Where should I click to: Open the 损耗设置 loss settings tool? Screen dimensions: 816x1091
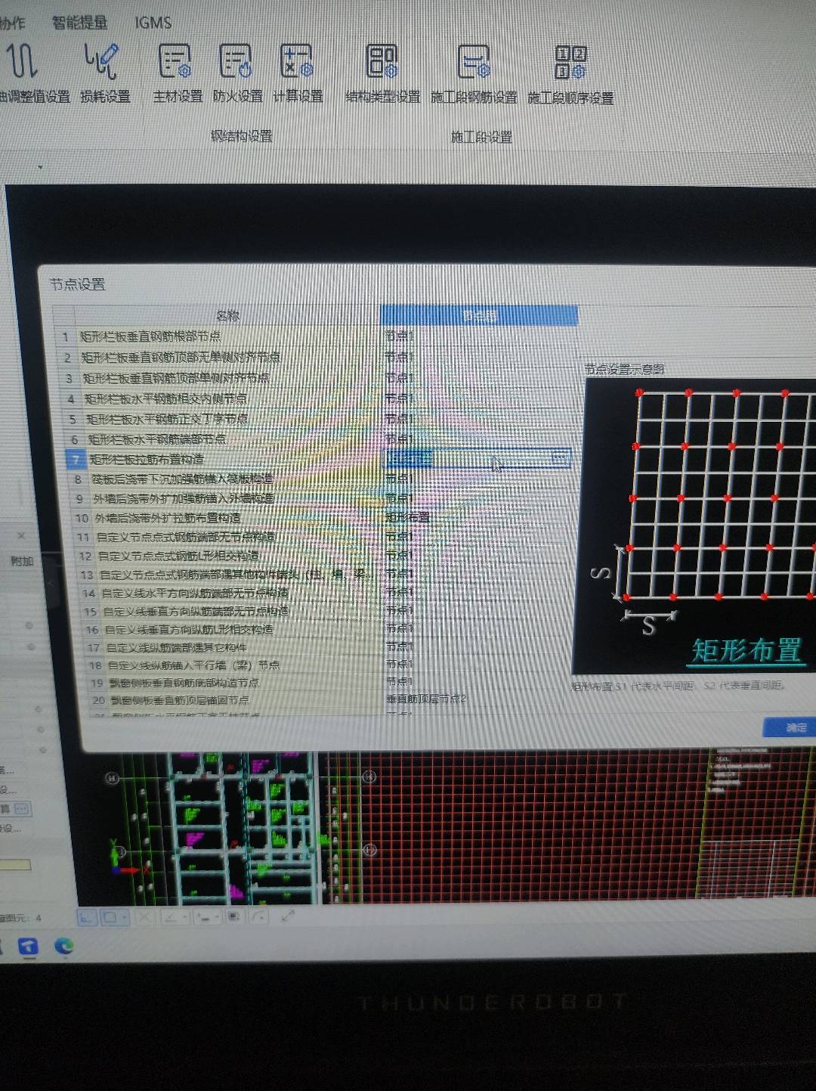(105, 73)
